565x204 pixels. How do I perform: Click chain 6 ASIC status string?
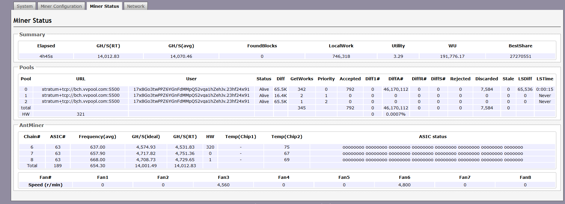coord(433,147)
